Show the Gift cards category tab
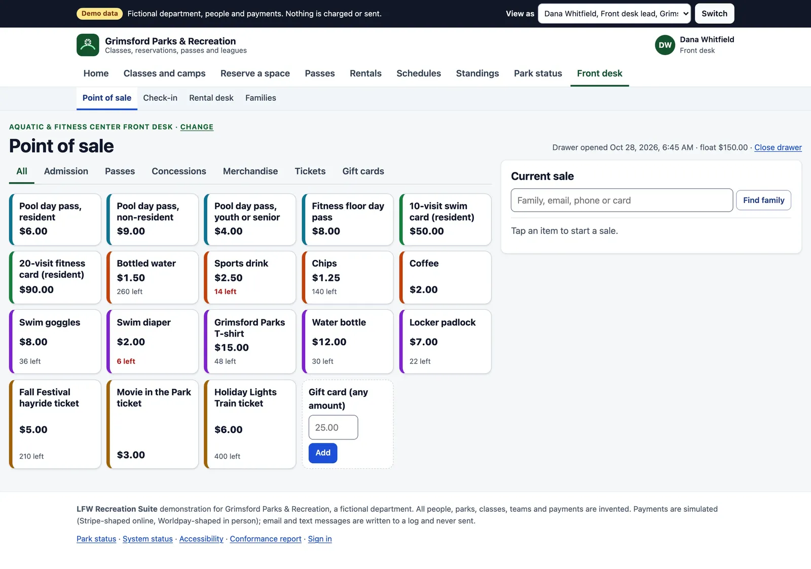Viewport: 811px width, 569px height. 363,171
